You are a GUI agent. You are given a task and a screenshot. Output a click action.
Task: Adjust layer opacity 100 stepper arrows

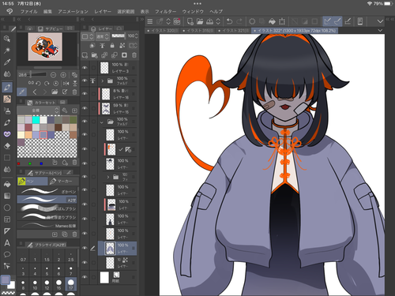point(137,36)
